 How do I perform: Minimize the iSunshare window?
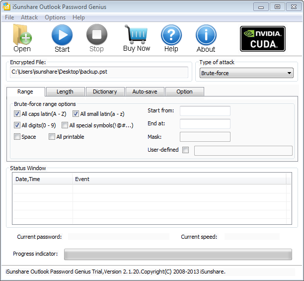click(261, 7)
